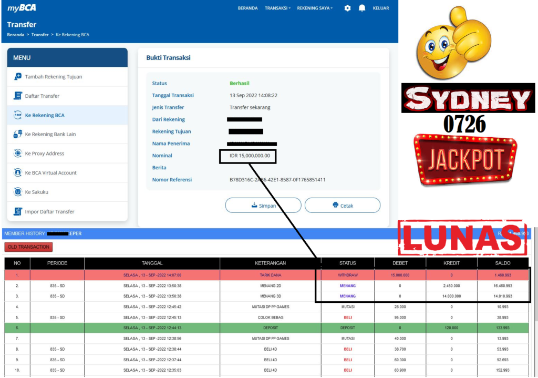538x378 pixels.
Task: Click the 2.450.000 kredit amount
Action: [451, 285]
